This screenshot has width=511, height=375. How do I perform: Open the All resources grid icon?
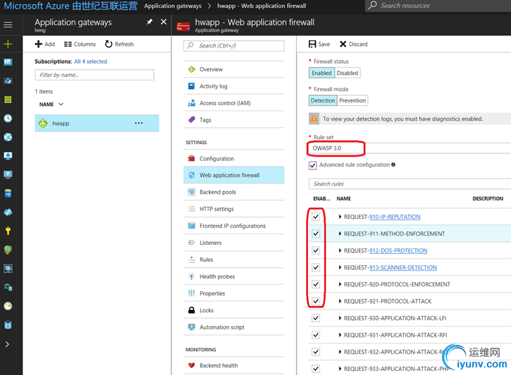tap(8, 99)
